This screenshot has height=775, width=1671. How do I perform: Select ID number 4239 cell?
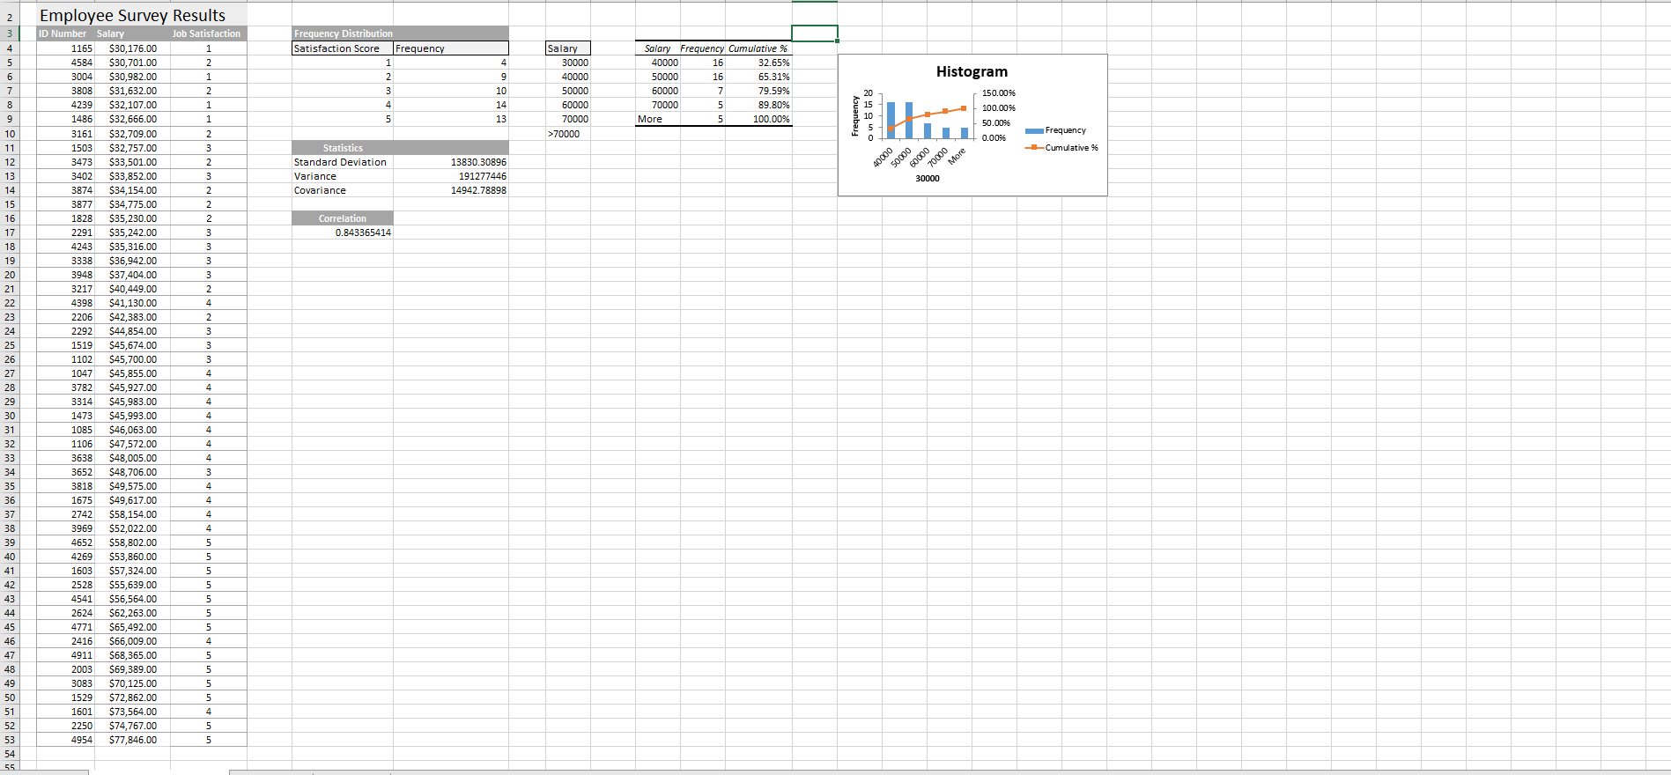(66, 105)
